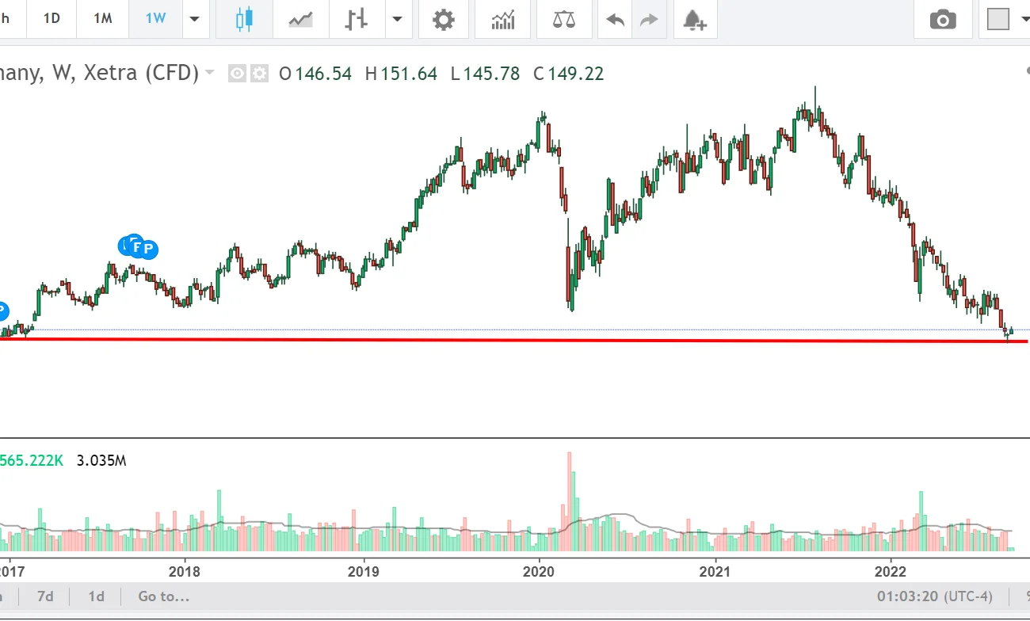The height and width of the screenshot is (621, 1030).
Task: Open legend settings gear next to symbol
Action: pyautogui.click(x=259, y=74)
